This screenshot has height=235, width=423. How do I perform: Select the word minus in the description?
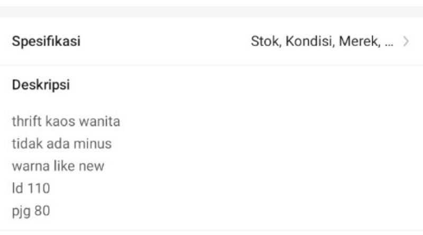[x=93, y=143]
